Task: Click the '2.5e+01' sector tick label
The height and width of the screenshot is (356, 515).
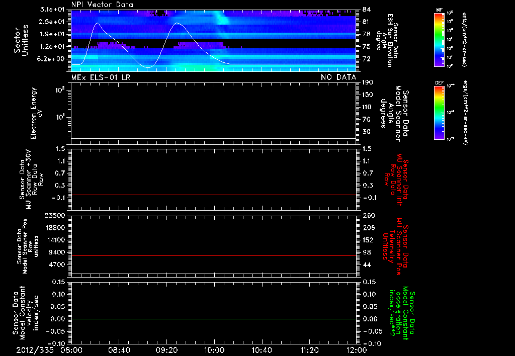Action: click(52, 22)
